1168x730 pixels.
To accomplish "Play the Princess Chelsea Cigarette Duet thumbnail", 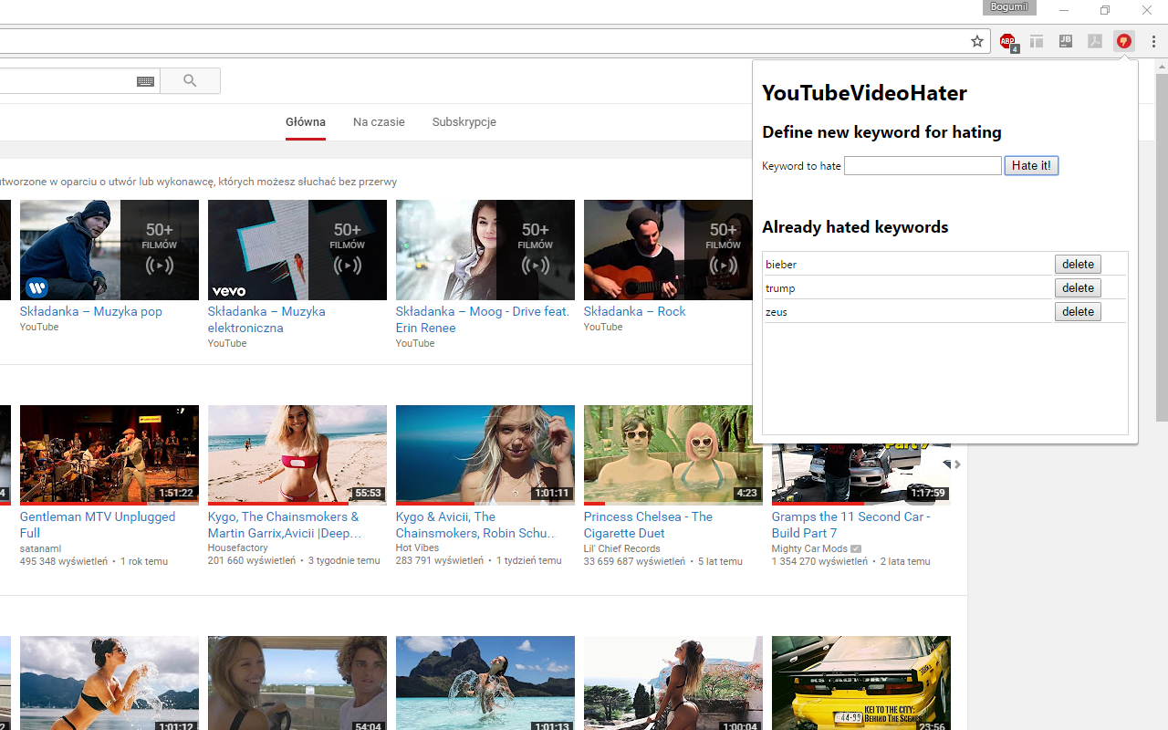I will 673,455.
